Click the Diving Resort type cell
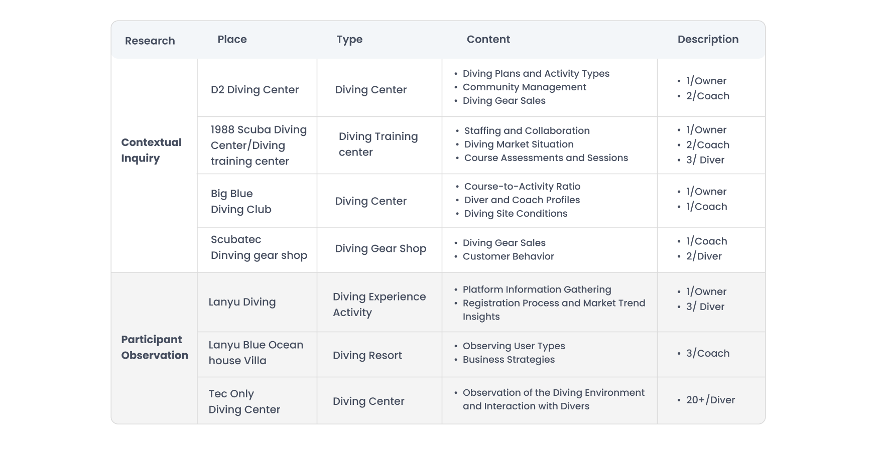 coord(367,355)
